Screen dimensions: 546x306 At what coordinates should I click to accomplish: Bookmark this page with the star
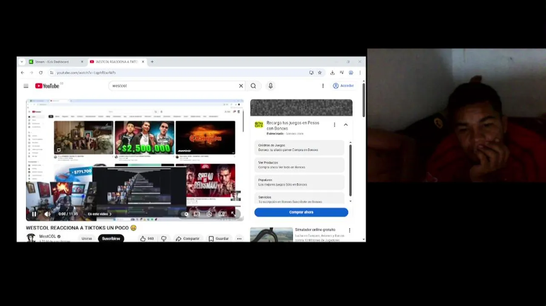tap(320, 73)
